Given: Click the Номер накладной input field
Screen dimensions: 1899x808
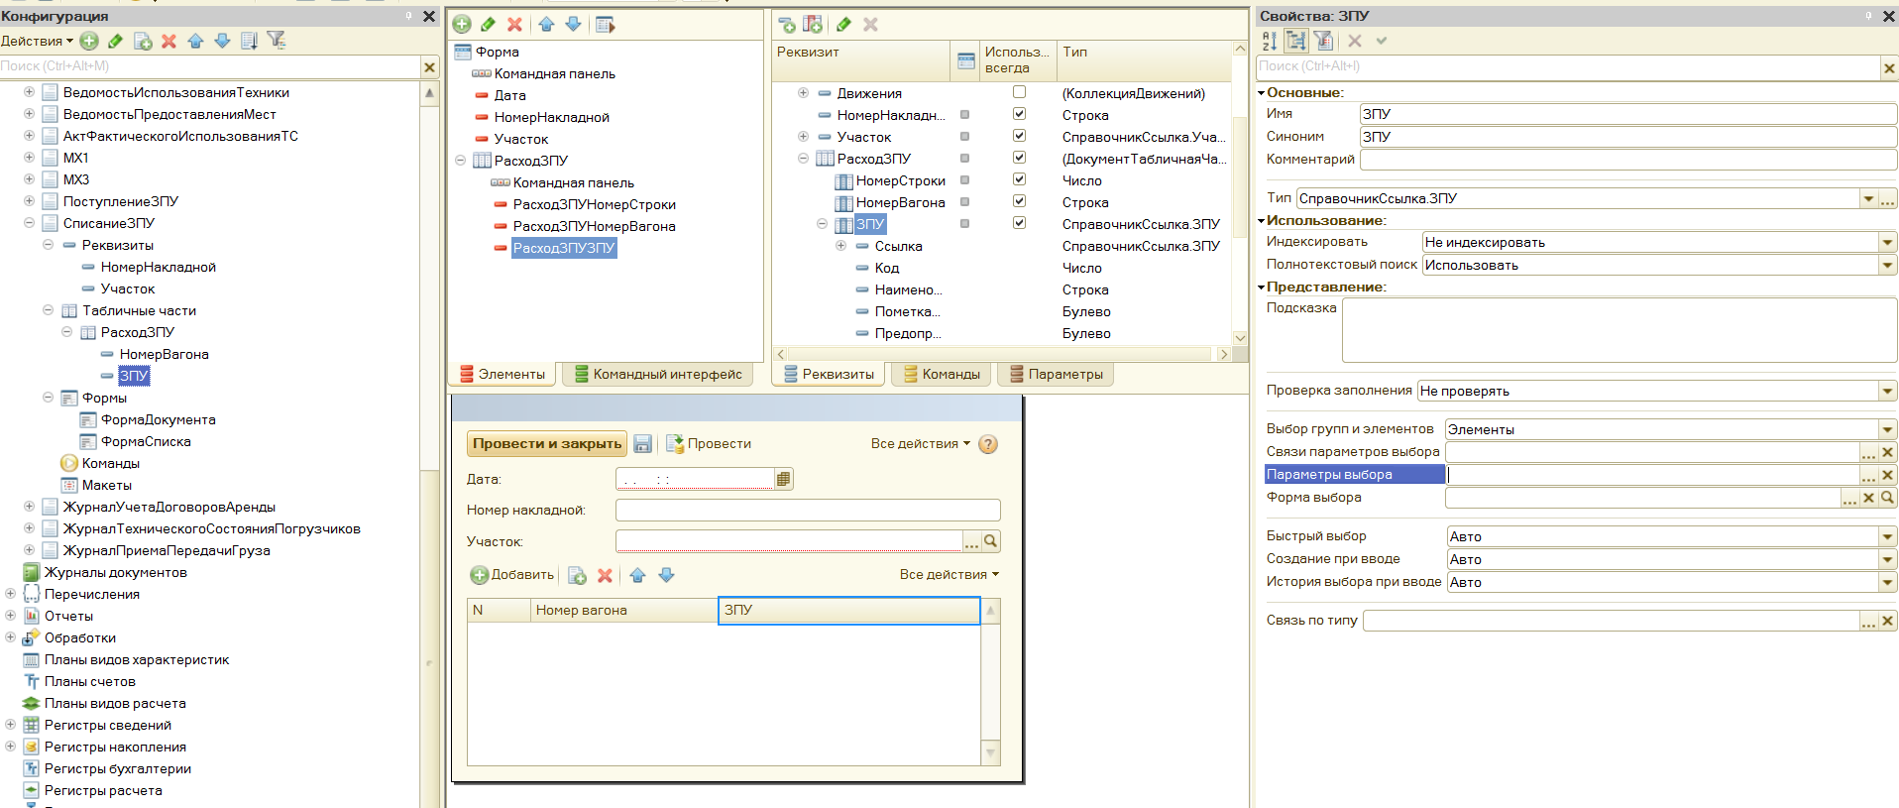Looking at the screenshot, I should pyautogui.click(x=807, y=511).
